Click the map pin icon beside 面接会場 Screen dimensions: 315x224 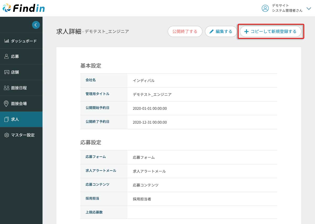[x=7, y=104]
